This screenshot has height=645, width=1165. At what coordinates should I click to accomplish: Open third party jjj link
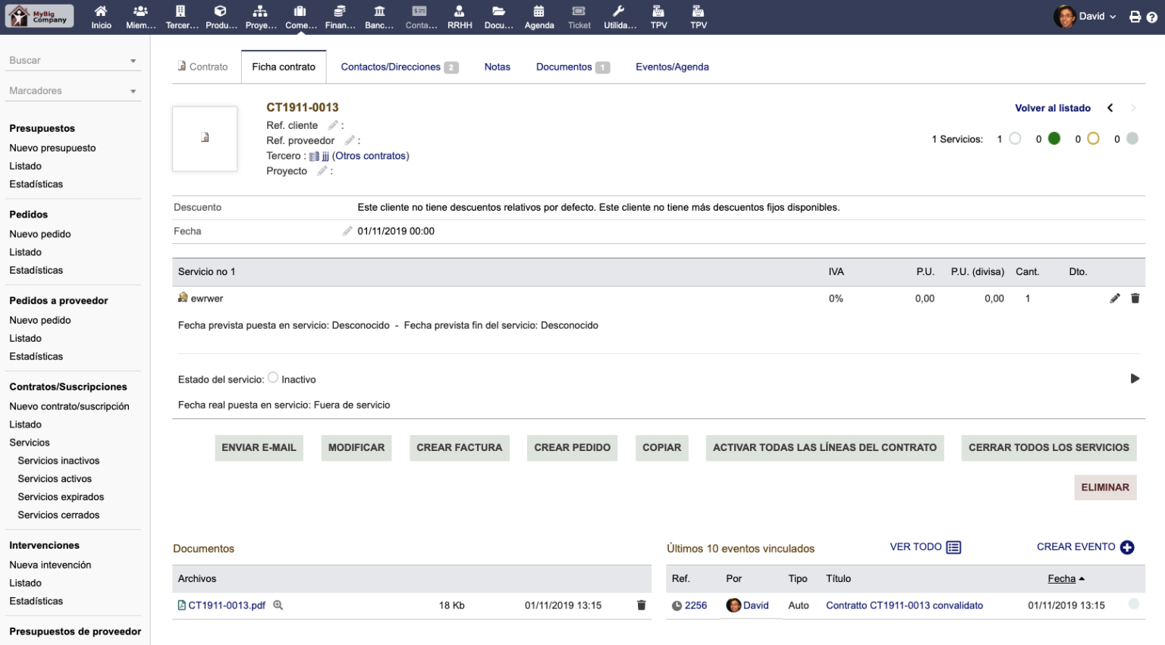pyautogui.click(x=325, y=156)
